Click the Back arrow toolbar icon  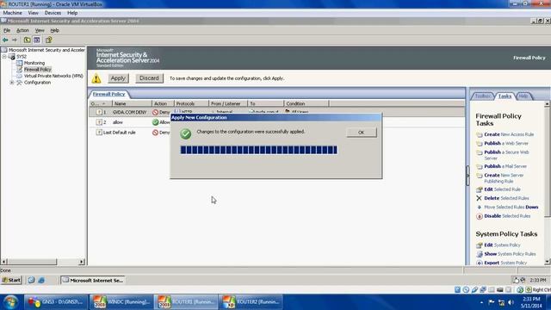(5, 40)
